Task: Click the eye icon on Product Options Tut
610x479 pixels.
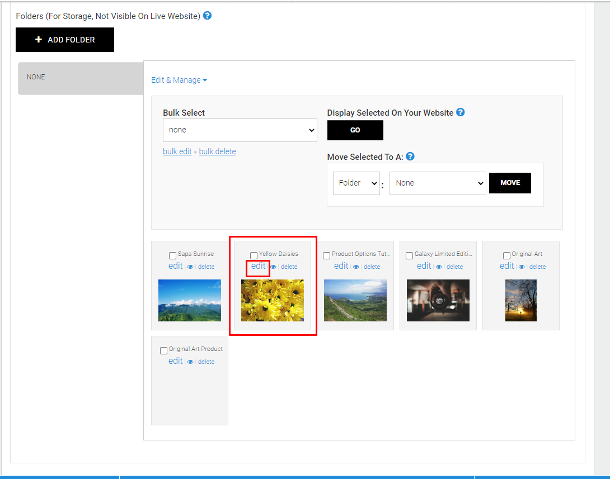Action: point(355,267)
